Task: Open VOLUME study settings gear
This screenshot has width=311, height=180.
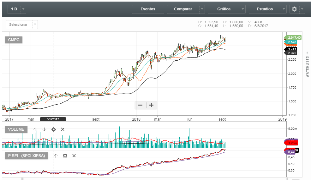Action: pyautogui.click(x=54, y=129)
